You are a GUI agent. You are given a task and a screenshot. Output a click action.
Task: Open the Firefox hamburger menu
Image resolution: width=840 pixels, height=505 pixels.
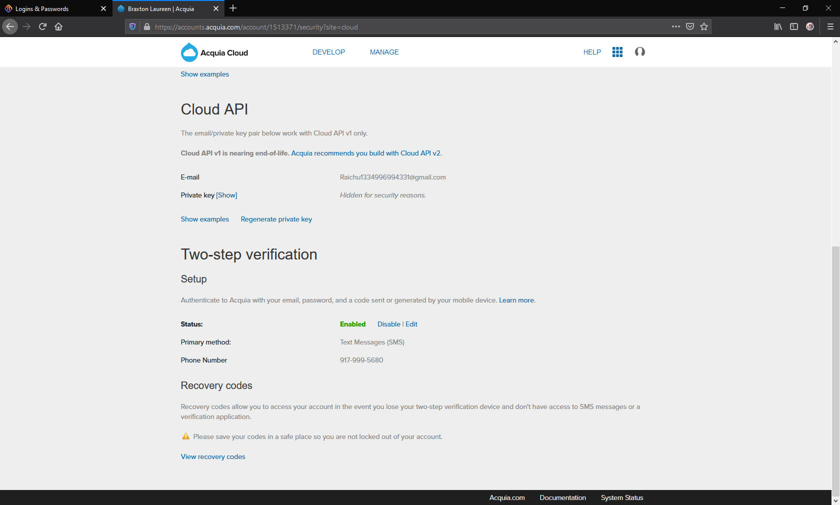[x=830, y=26]
